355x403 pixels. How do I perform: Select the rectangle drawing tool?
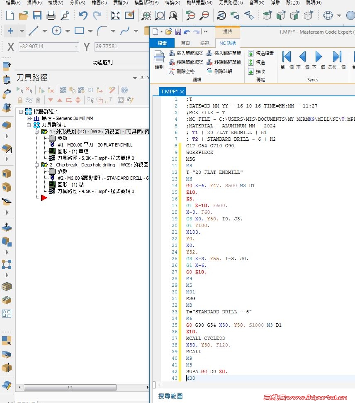pyautogui.click(x=79, y=31)
